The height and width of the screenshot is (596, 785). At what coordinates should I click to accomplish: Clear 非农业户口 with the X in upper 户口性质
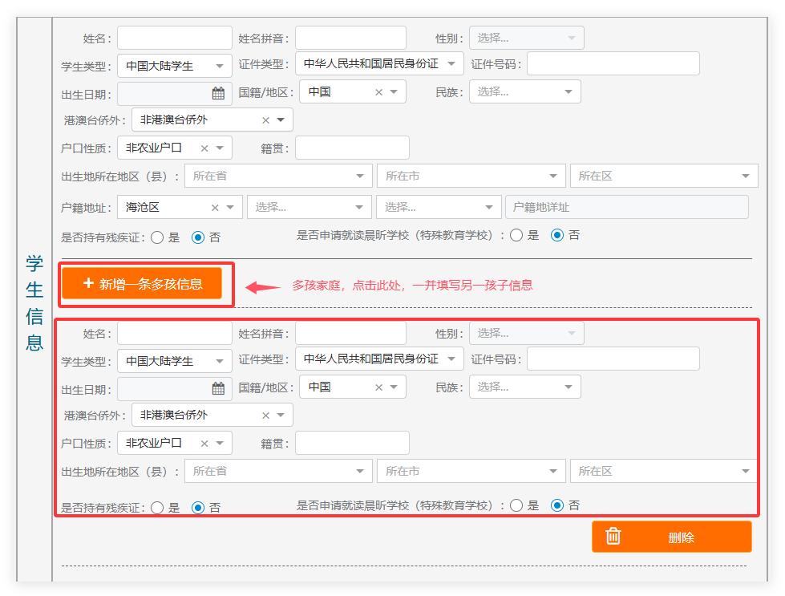(x=204, y=148)
